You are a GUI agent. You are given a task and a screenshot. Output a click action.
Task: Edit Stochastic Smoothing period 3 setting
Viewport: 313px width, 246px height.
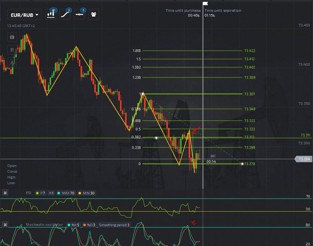click(114, 225)
